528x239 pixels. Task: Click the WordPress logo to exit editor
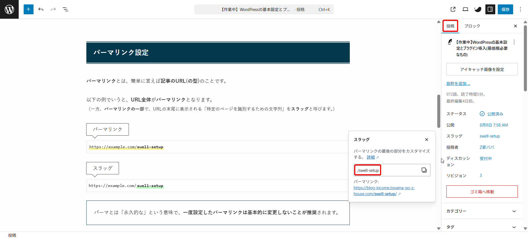coord(9,9)
